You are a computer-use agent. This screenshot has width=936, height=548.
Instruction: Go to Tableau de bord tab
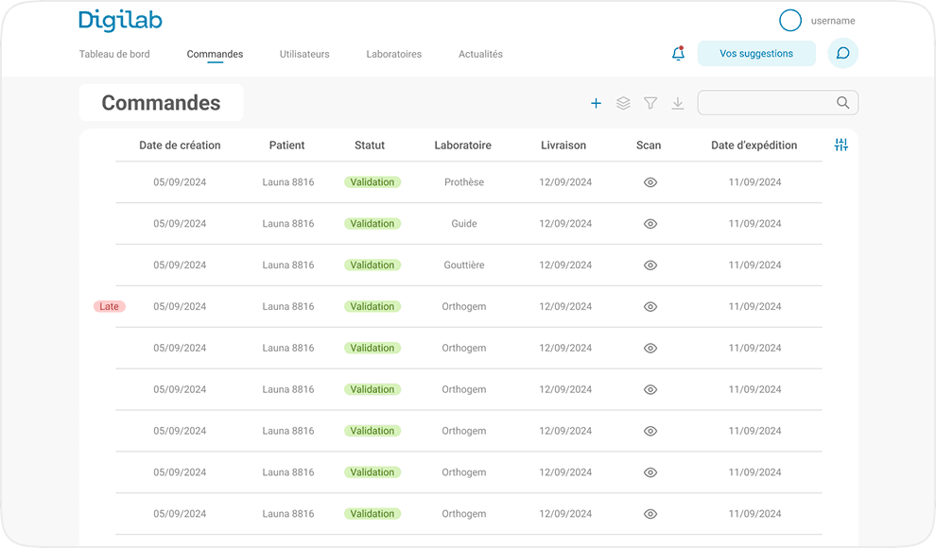point(114,54)
